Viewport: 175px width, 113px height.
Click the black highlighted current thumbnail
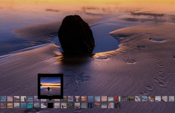point(50,105)
